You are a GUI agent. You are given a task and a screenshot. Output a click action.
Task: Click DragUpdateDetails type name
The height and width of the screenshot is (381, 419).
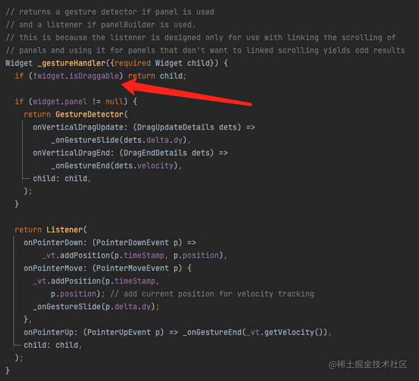tap(176, 128)
